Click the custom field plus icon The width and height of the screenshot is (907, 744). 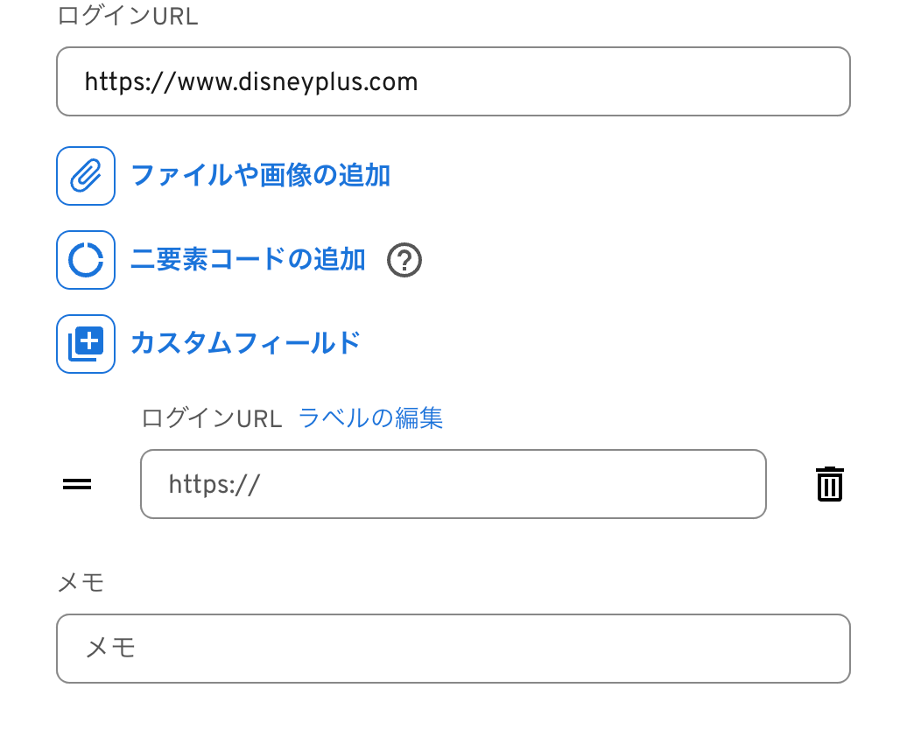(86, 344)
